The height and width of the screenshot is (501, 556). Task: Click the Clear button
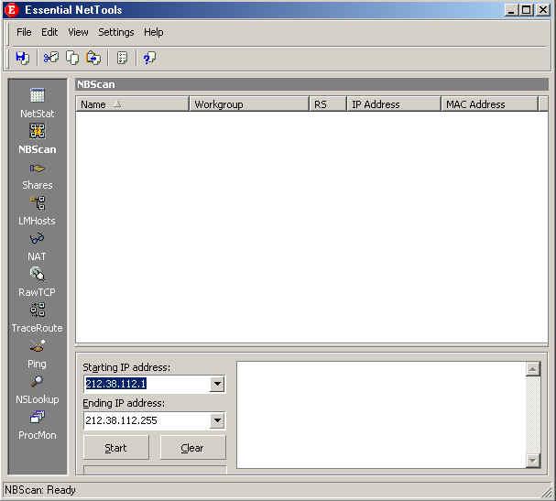192,448
